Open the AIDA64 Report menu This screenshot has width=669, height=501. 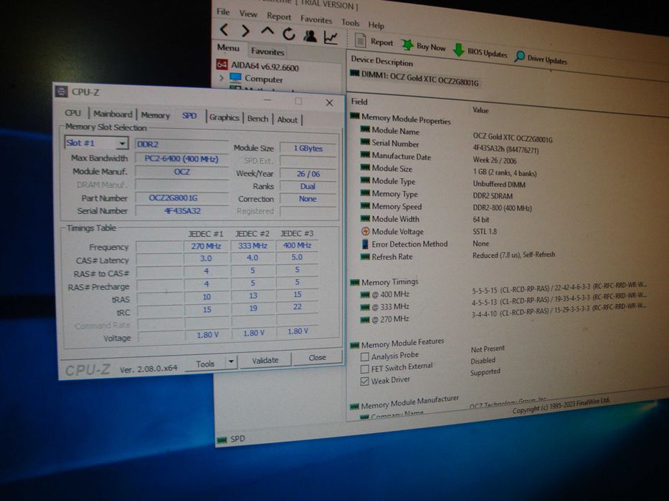point(279,16)
